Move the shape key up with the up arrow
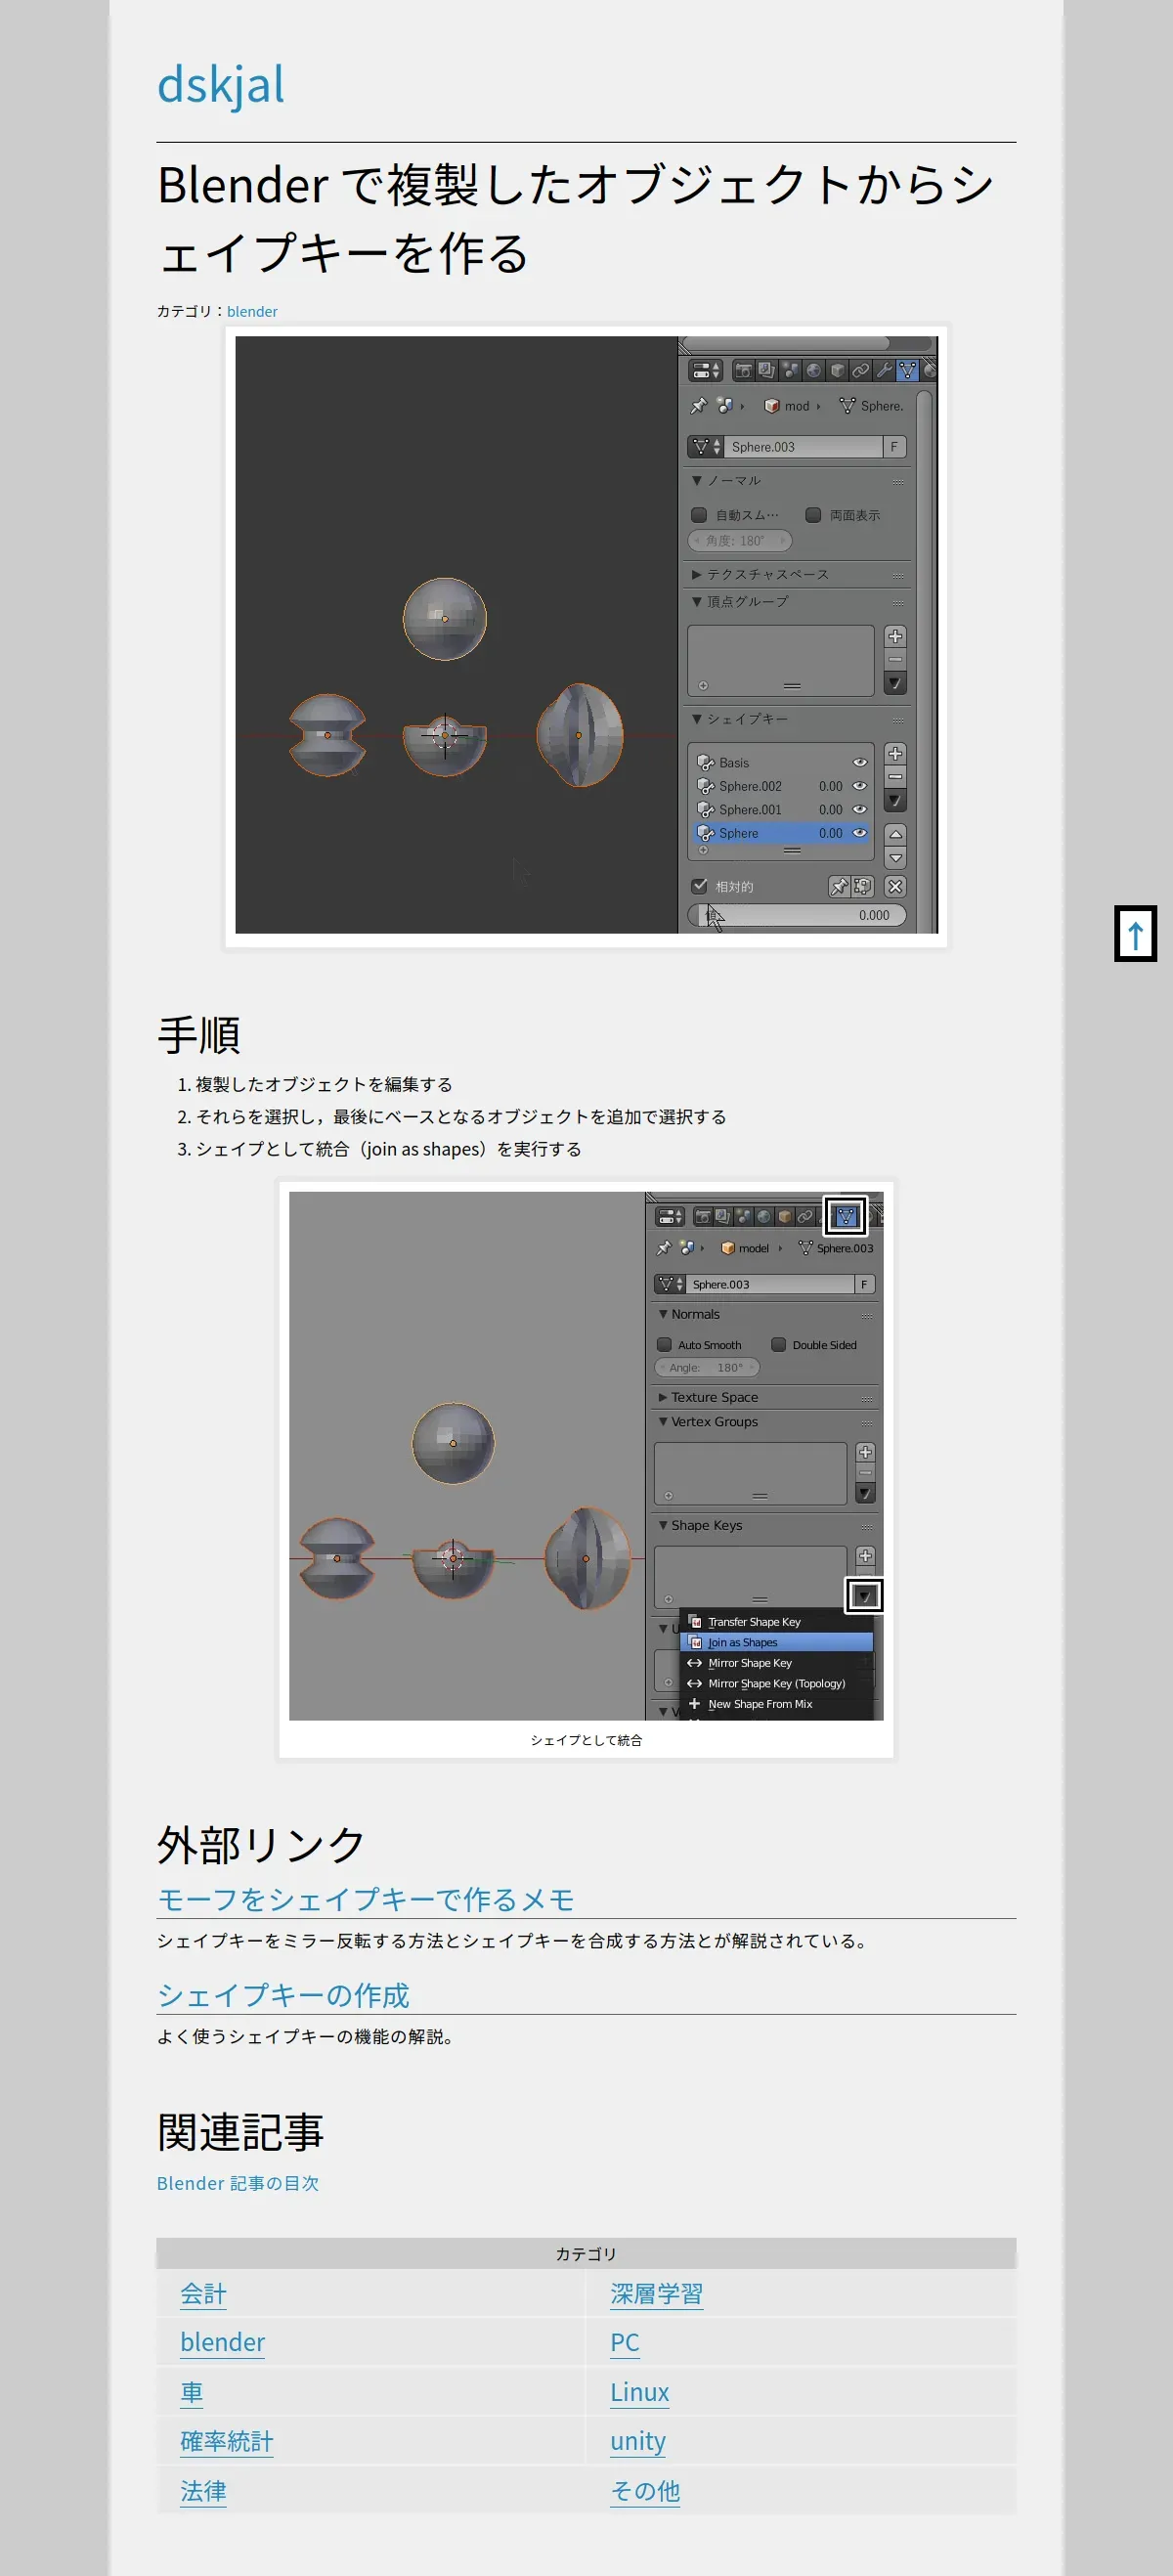Viewport: 1173px width, 2576px height. [895, 834]
